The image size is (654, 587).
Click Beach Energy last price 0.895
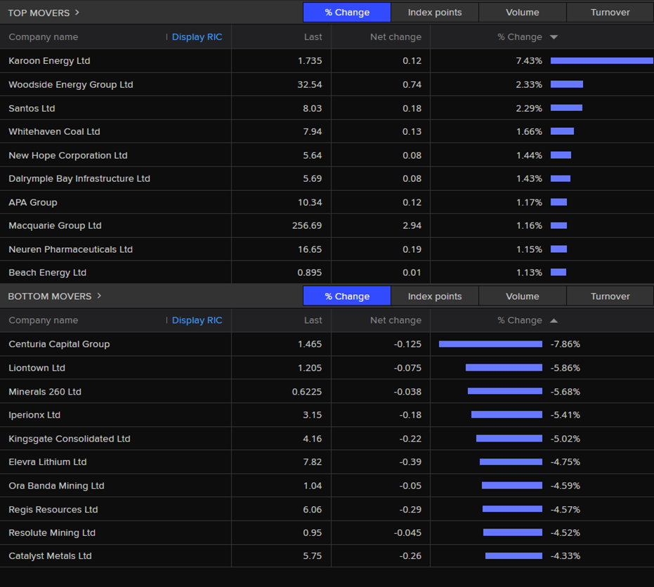(310, 272)
